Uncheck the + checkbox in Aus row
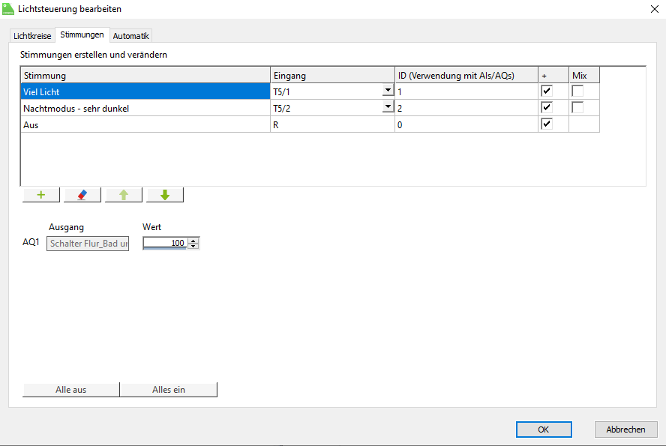This screenshot has height=446, width=666. (547, 124)
